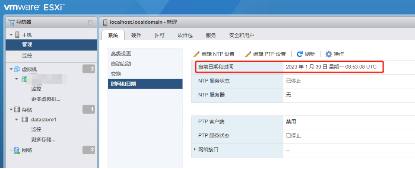This screenshot has width=415, height=169.
Task: Collapse the 存储 tree node arrow
Action: point(11,109)
